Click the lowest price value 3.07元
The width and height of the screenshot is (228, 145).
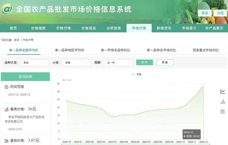[x=33, y=140]
